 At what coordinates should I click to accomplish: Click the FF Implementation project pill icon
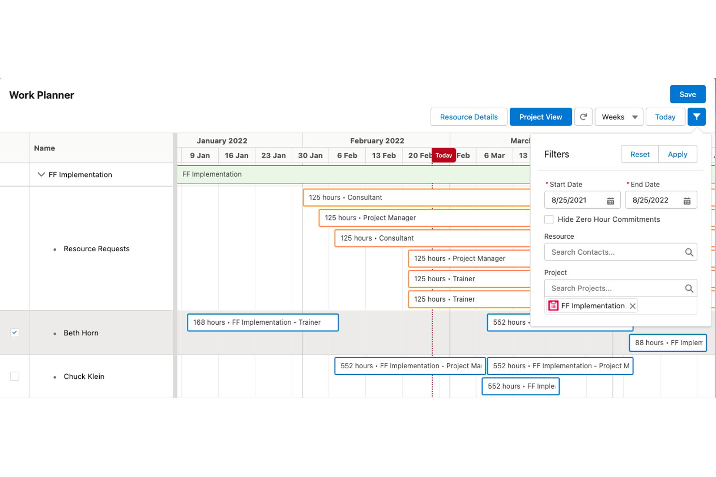click(x=553, y=306)
